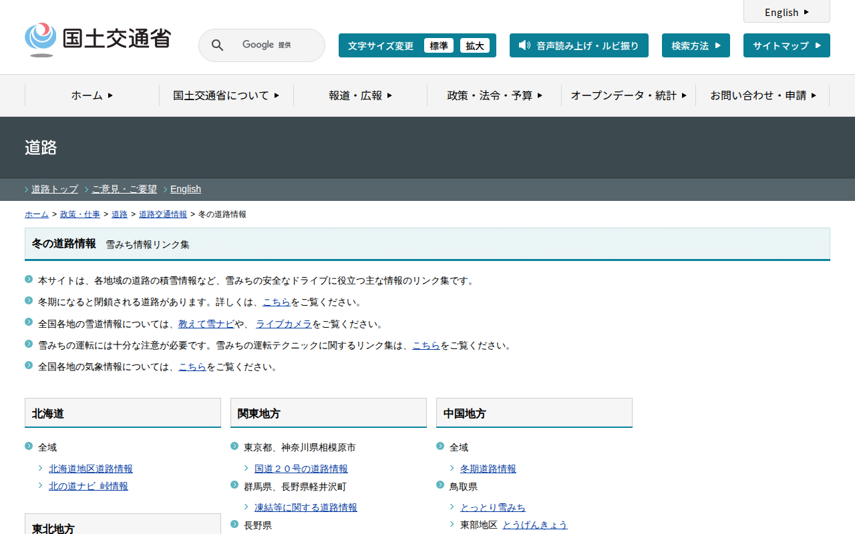
Task: Open 北海道地区道路情報 link
Action: tap(91, 469)
